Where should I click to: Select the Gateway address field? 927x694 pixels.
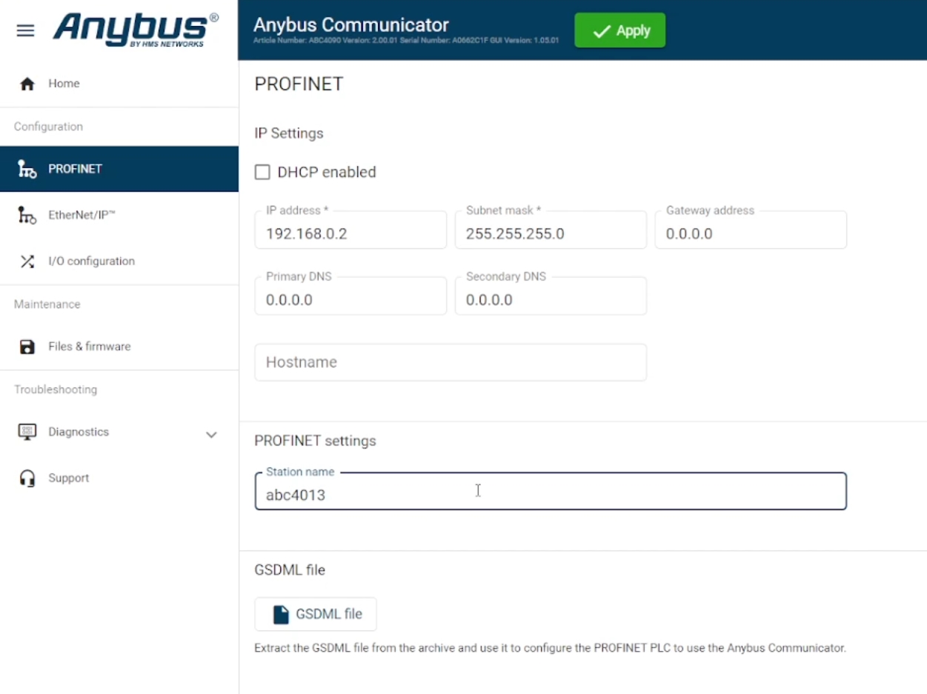(751, 230)
